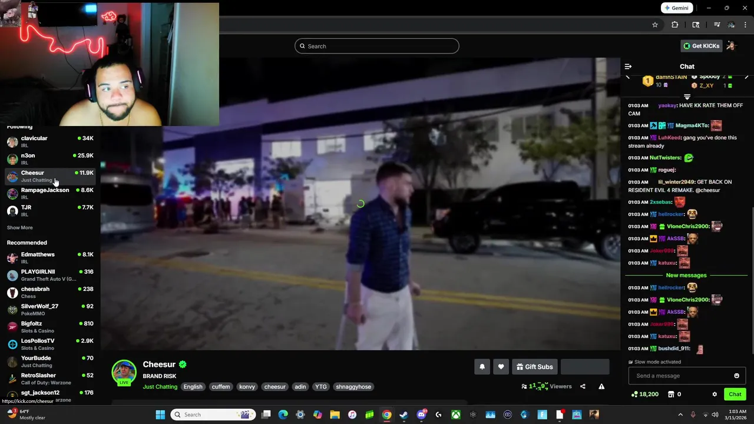Click the share stream icon
Screen dimensions: 754x424
click(x=583, y=386)
